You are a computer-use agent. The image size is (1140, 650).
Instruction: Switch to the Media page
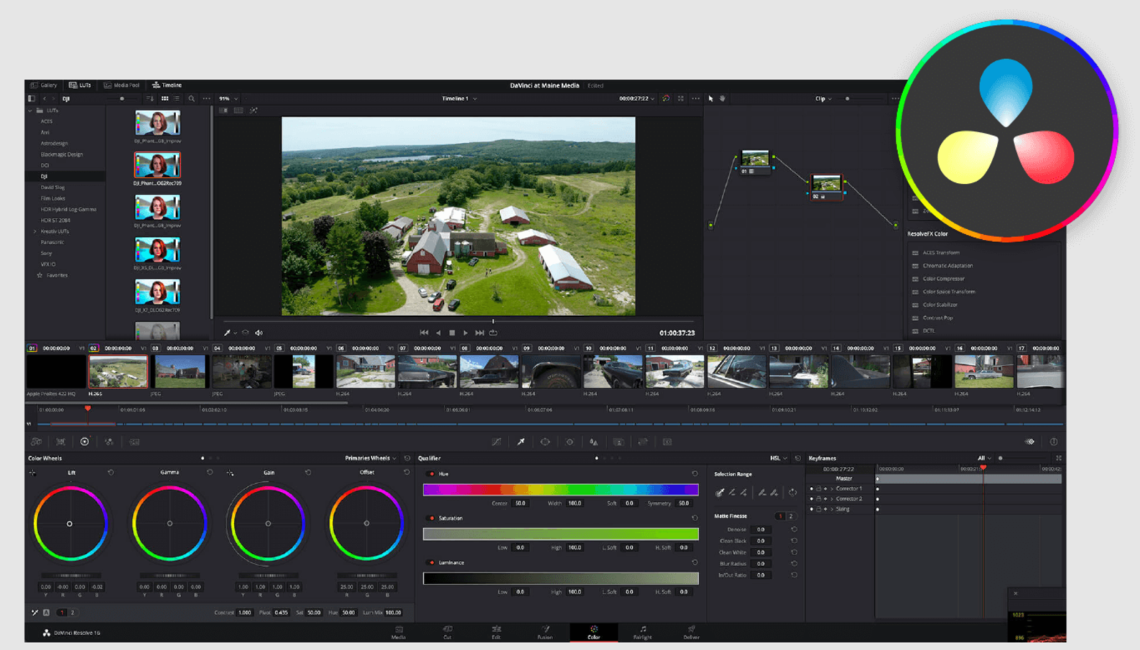[x=398, y=632]
